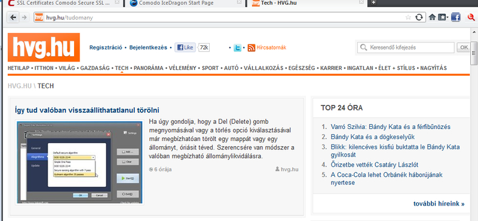Click the TOP 24 ÓRA heading
The width and height of the screenshot is (478, 221).
click(x=342, y=108)
